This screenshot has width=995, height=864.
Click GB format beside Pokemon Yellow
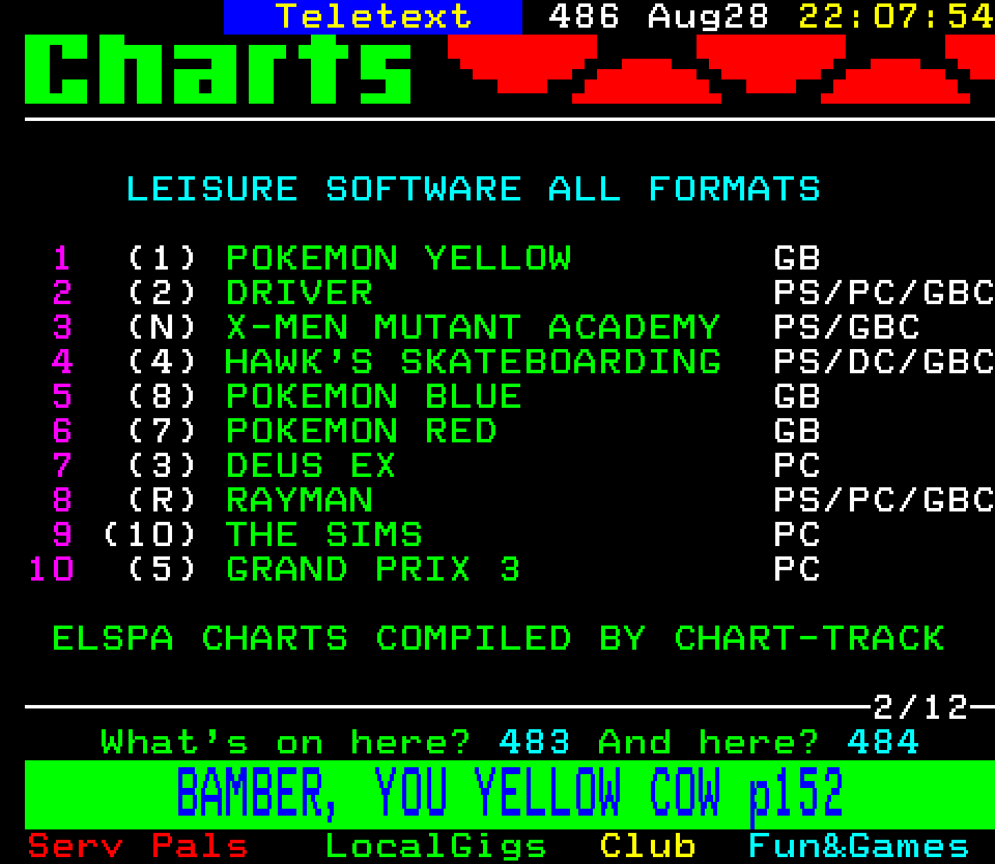coord(797,259)
